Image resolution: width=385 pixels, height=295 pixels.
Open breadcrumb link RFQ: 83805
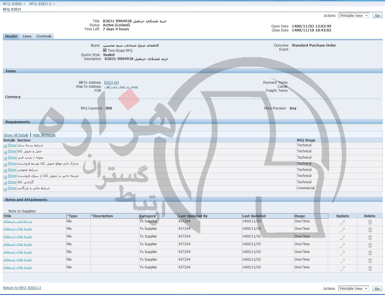[12, 4]
